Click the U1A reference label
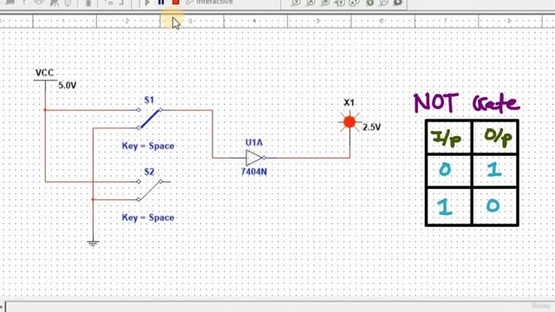The width and height of the screenshot is (555, 312). pyautogui.click(x=254, y=142)
